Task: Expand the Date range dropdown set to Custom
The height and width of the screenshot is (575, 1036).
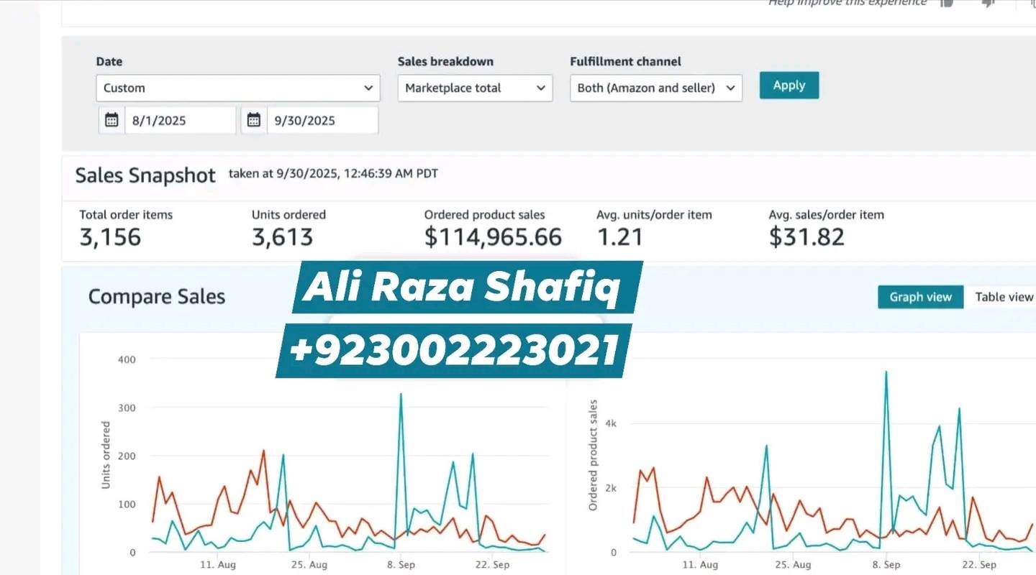Action: coord(238,88)
